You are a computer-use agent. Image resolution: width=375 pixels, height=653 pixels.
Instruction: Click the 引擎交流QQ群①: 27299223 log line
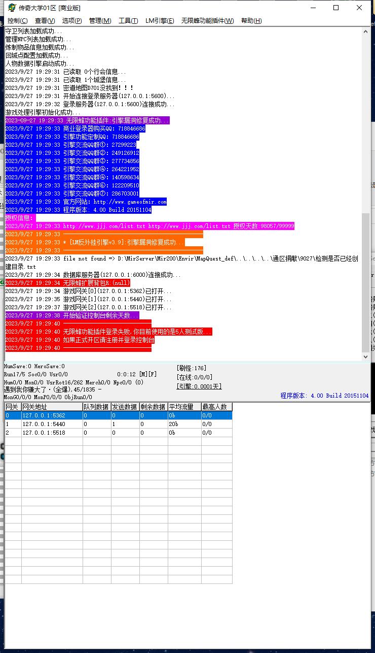70,145
